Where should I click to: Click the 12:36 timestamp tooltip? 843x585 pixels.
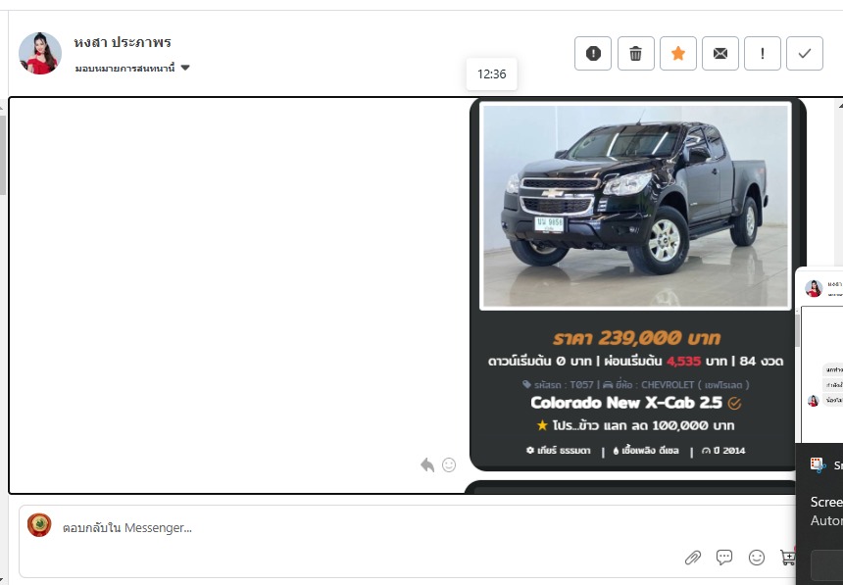pyautogui.click(x=491, y=74)
